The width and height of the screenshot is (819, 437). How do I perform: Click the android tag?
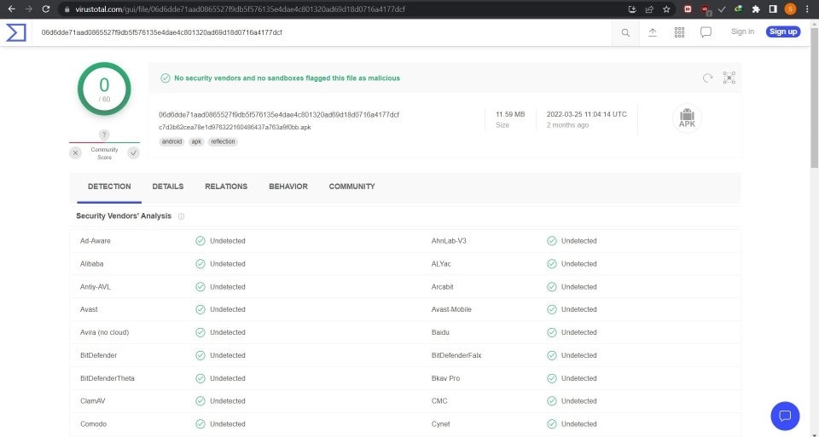click(171, 142)
